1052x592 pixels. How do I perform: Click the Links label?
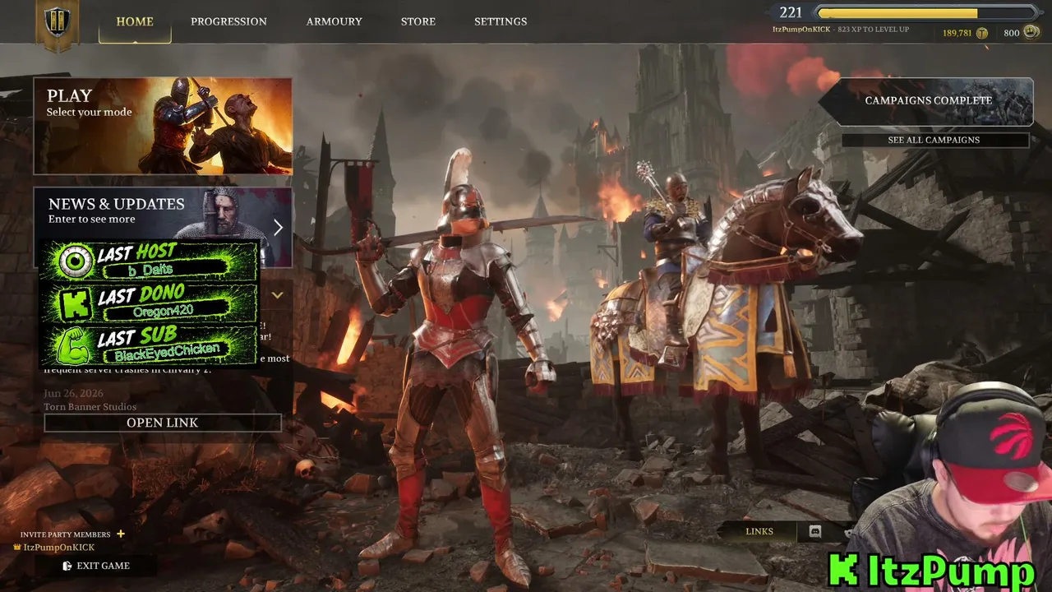click(x=759, y=531)
